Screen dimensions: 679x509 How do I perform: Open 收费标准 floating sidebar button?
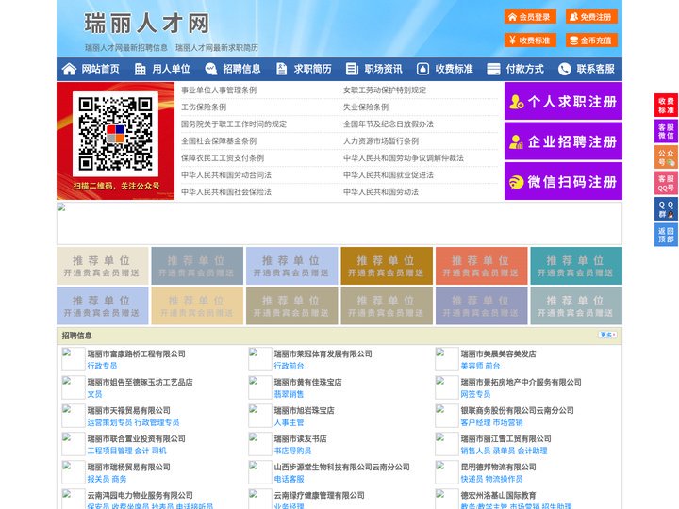[x=666, y=106]
